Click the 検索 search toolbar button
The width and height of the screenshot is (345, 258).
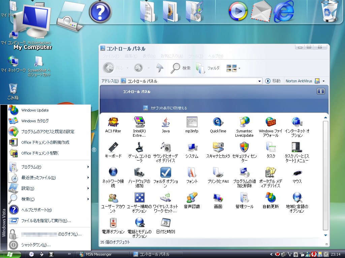181,68
